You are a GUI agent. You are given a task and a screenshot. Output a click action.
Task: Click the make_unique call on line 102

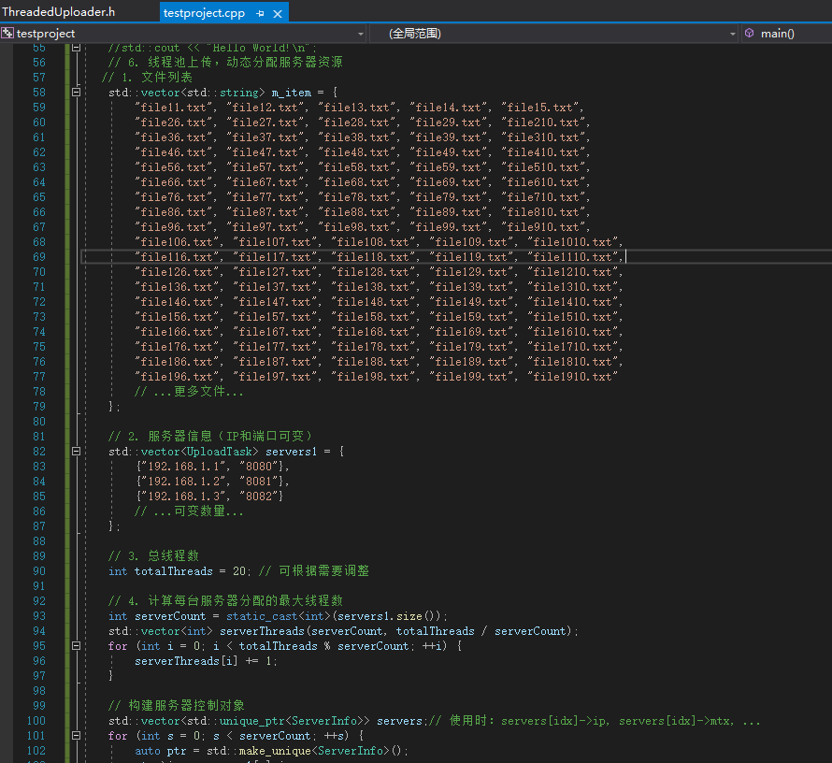pos(275,751)
